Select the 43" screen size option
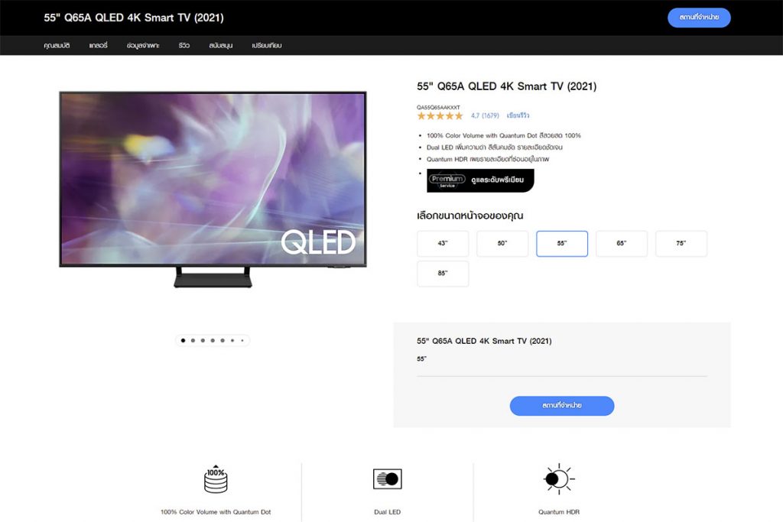The width and height of the screenshot is (783, 522). click(443, 244)
